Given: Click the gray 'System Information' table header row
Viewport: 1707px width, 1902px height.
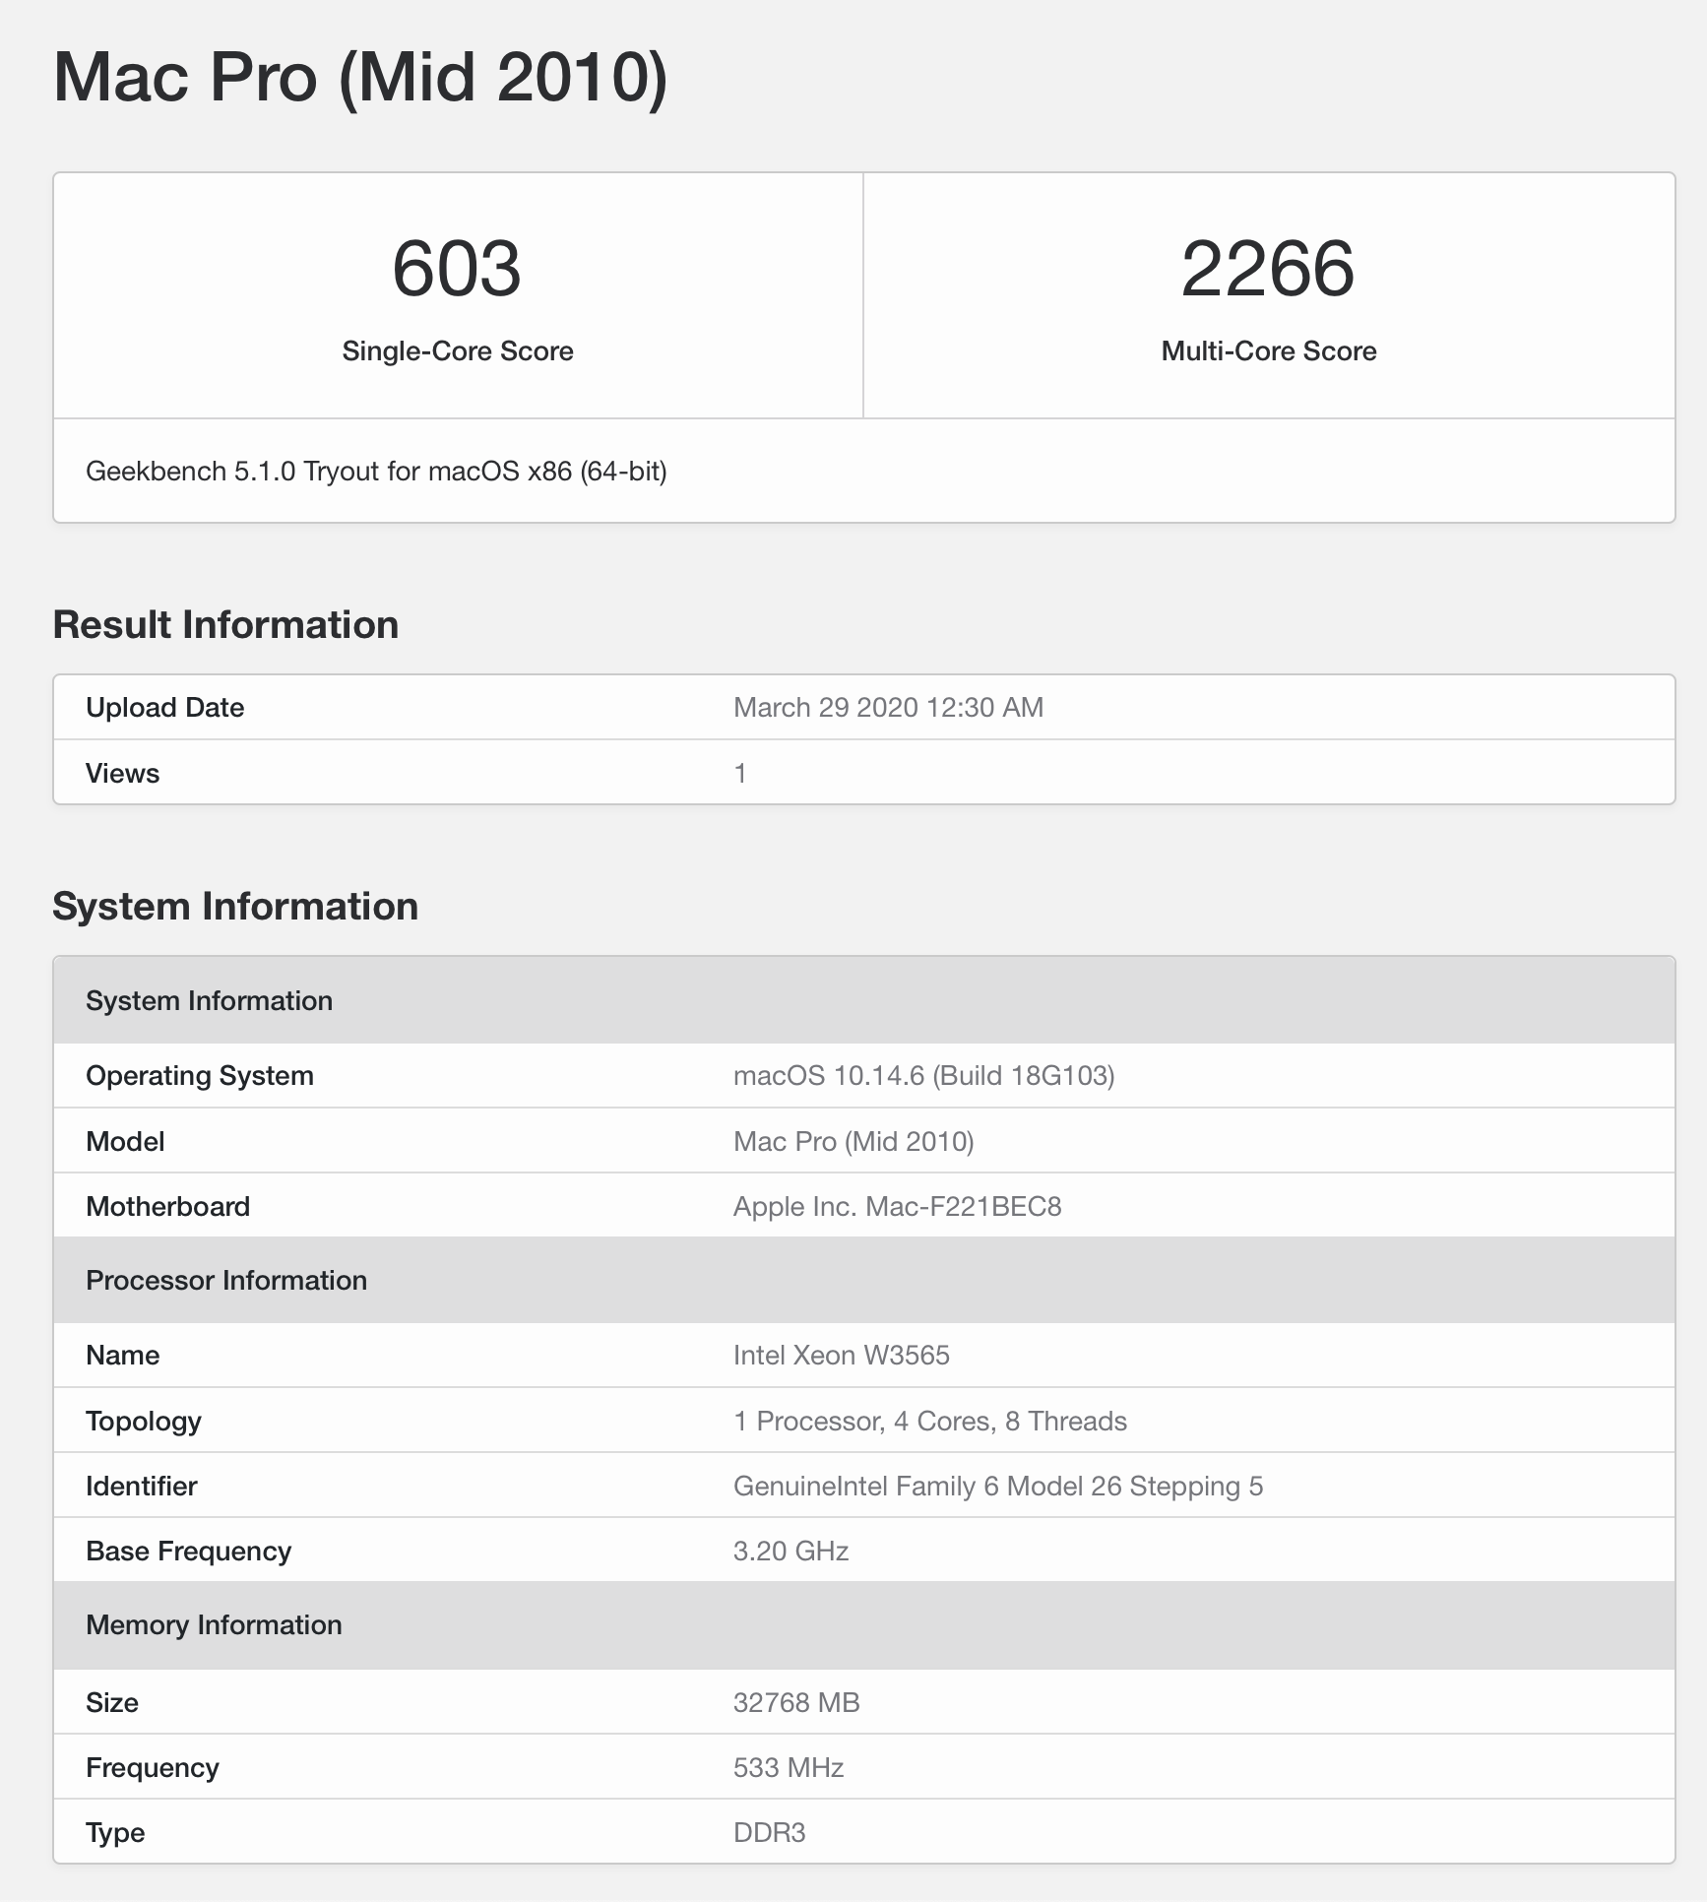Looking at the screenshot, I should (x=864, y=1000).
